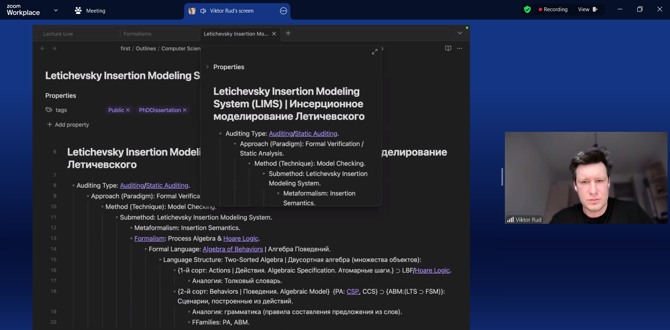
Task: Click the Add property button
Action: click(x=68, y=124)
